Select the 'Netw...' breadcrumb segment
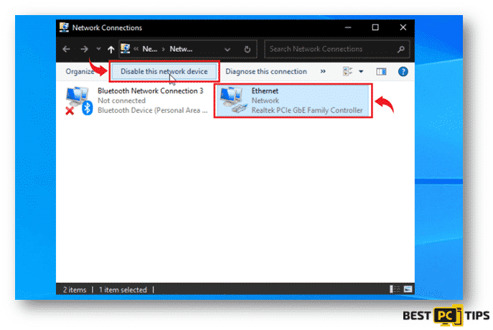Viewport: 493px width, 330px height. [x=181, y=49]
